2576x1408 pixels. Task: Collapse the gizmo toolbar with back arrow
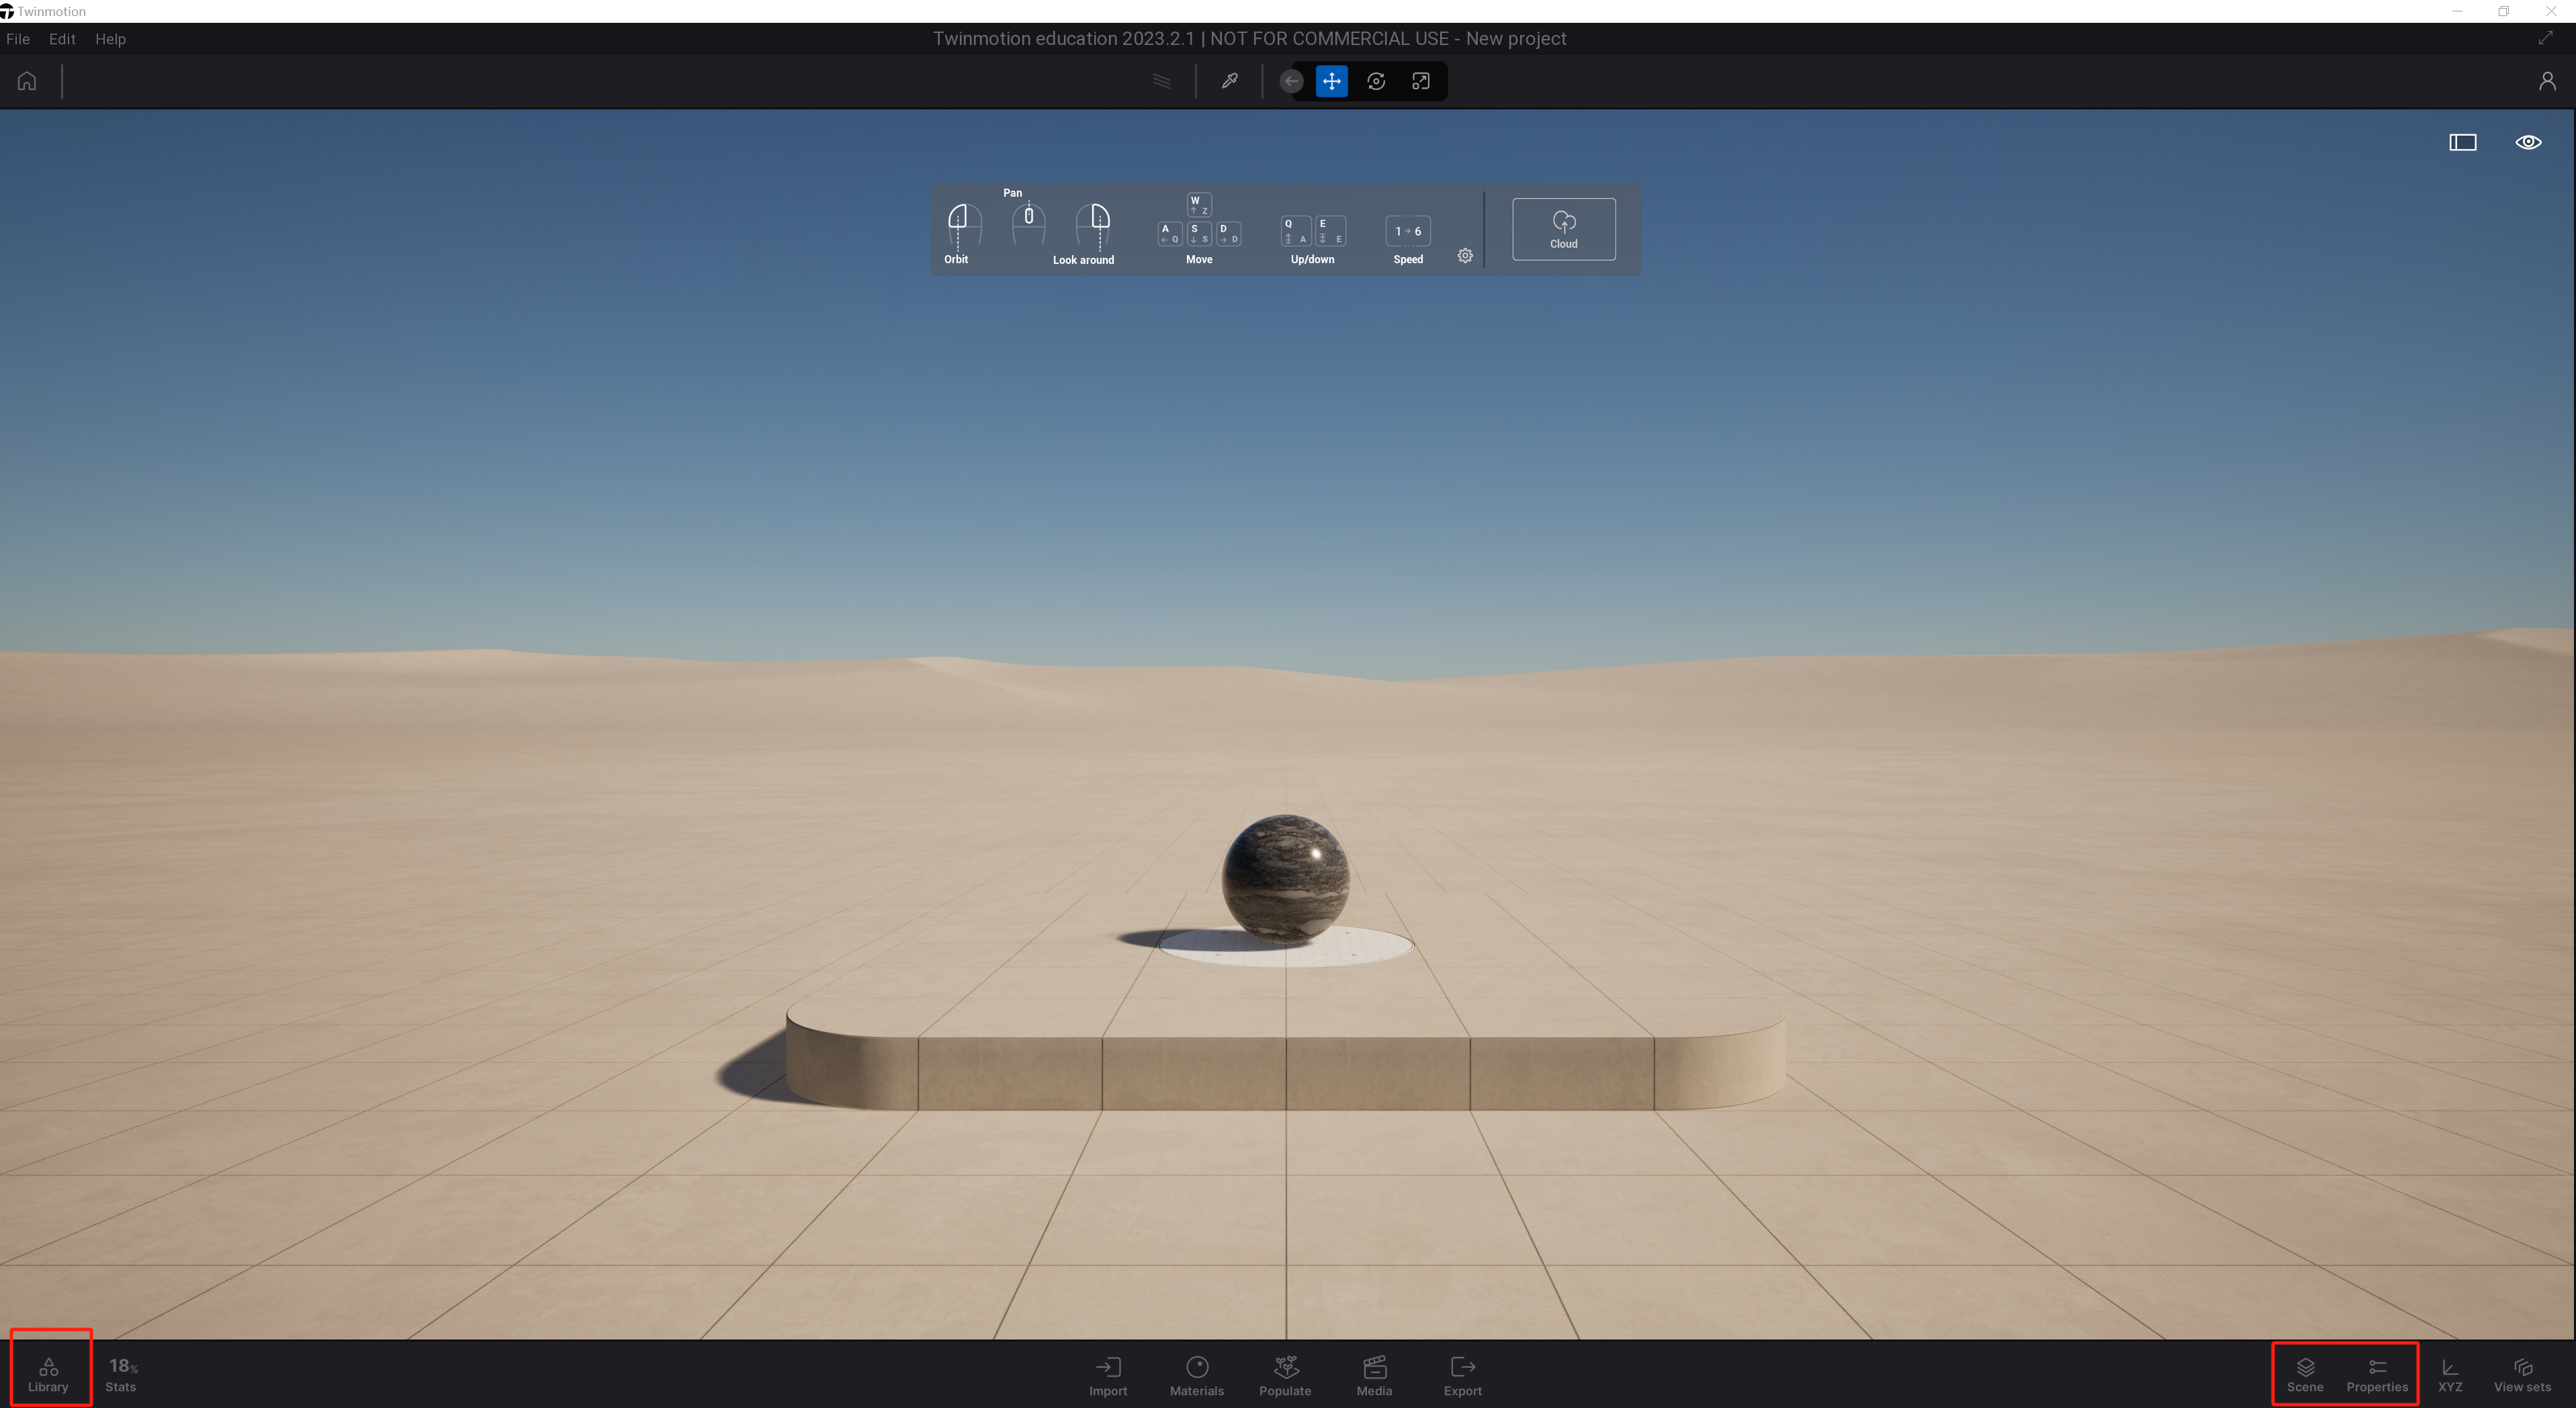click(1291, 81)
